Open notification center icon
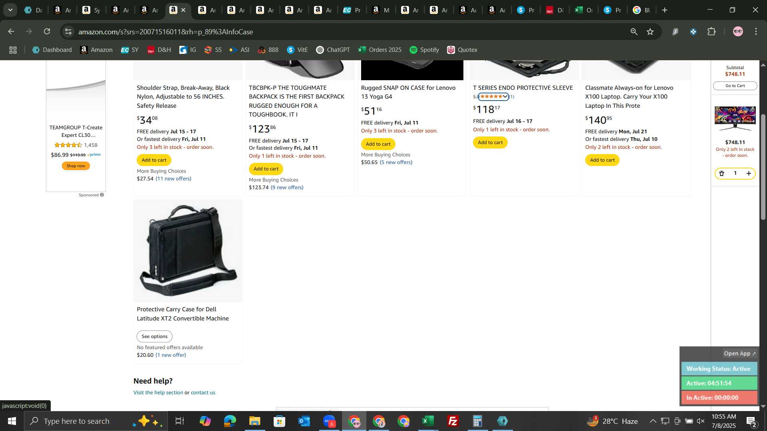The width and height of the screenshot is (767, 431). [x=751, y=421]
